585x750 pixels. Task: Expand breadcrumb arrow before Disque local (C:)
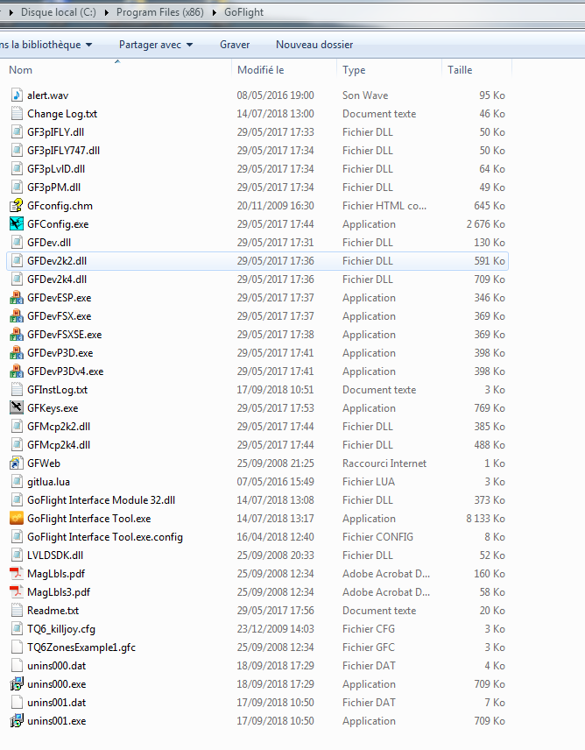[11, 12]
